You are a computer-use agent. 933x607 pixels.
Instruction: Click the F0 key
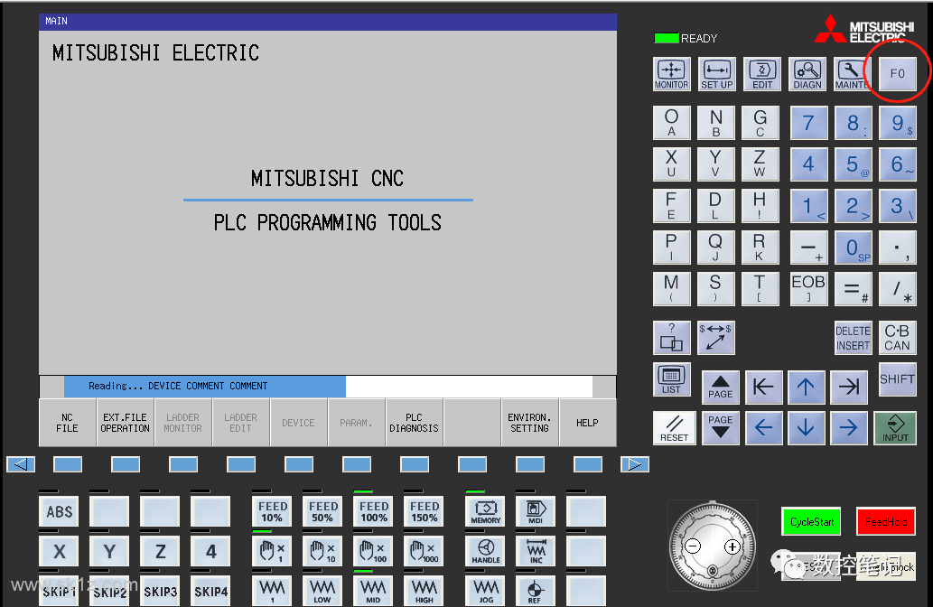[x=897, y=74]
